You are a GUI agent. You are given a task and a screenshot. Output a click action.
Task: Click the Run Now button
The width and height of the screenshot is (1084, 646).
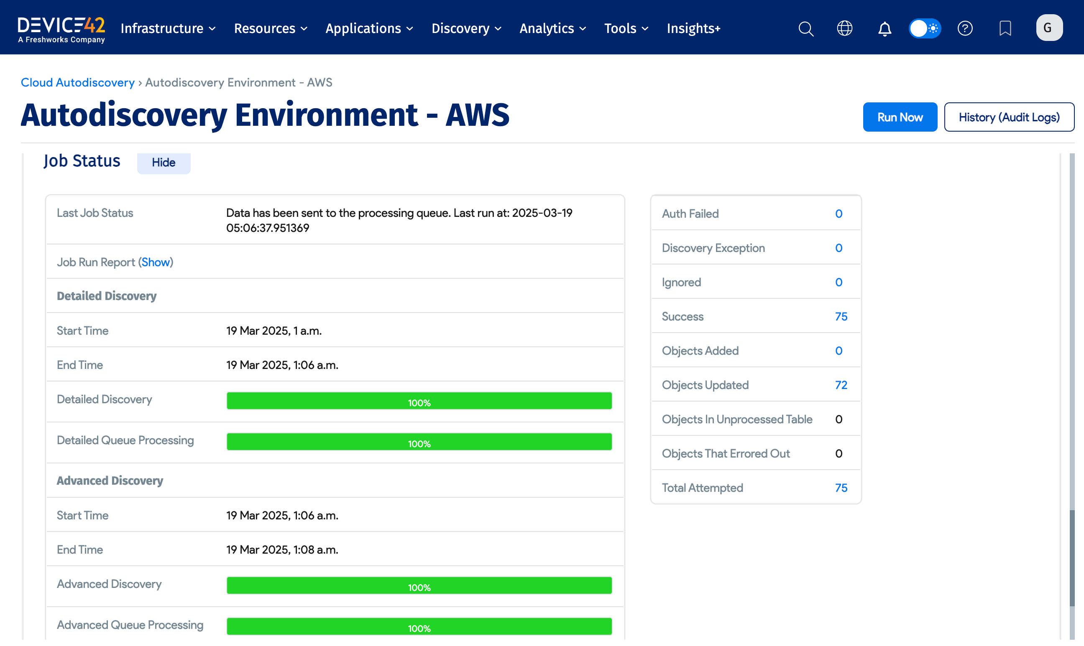[x=900, y=117]
